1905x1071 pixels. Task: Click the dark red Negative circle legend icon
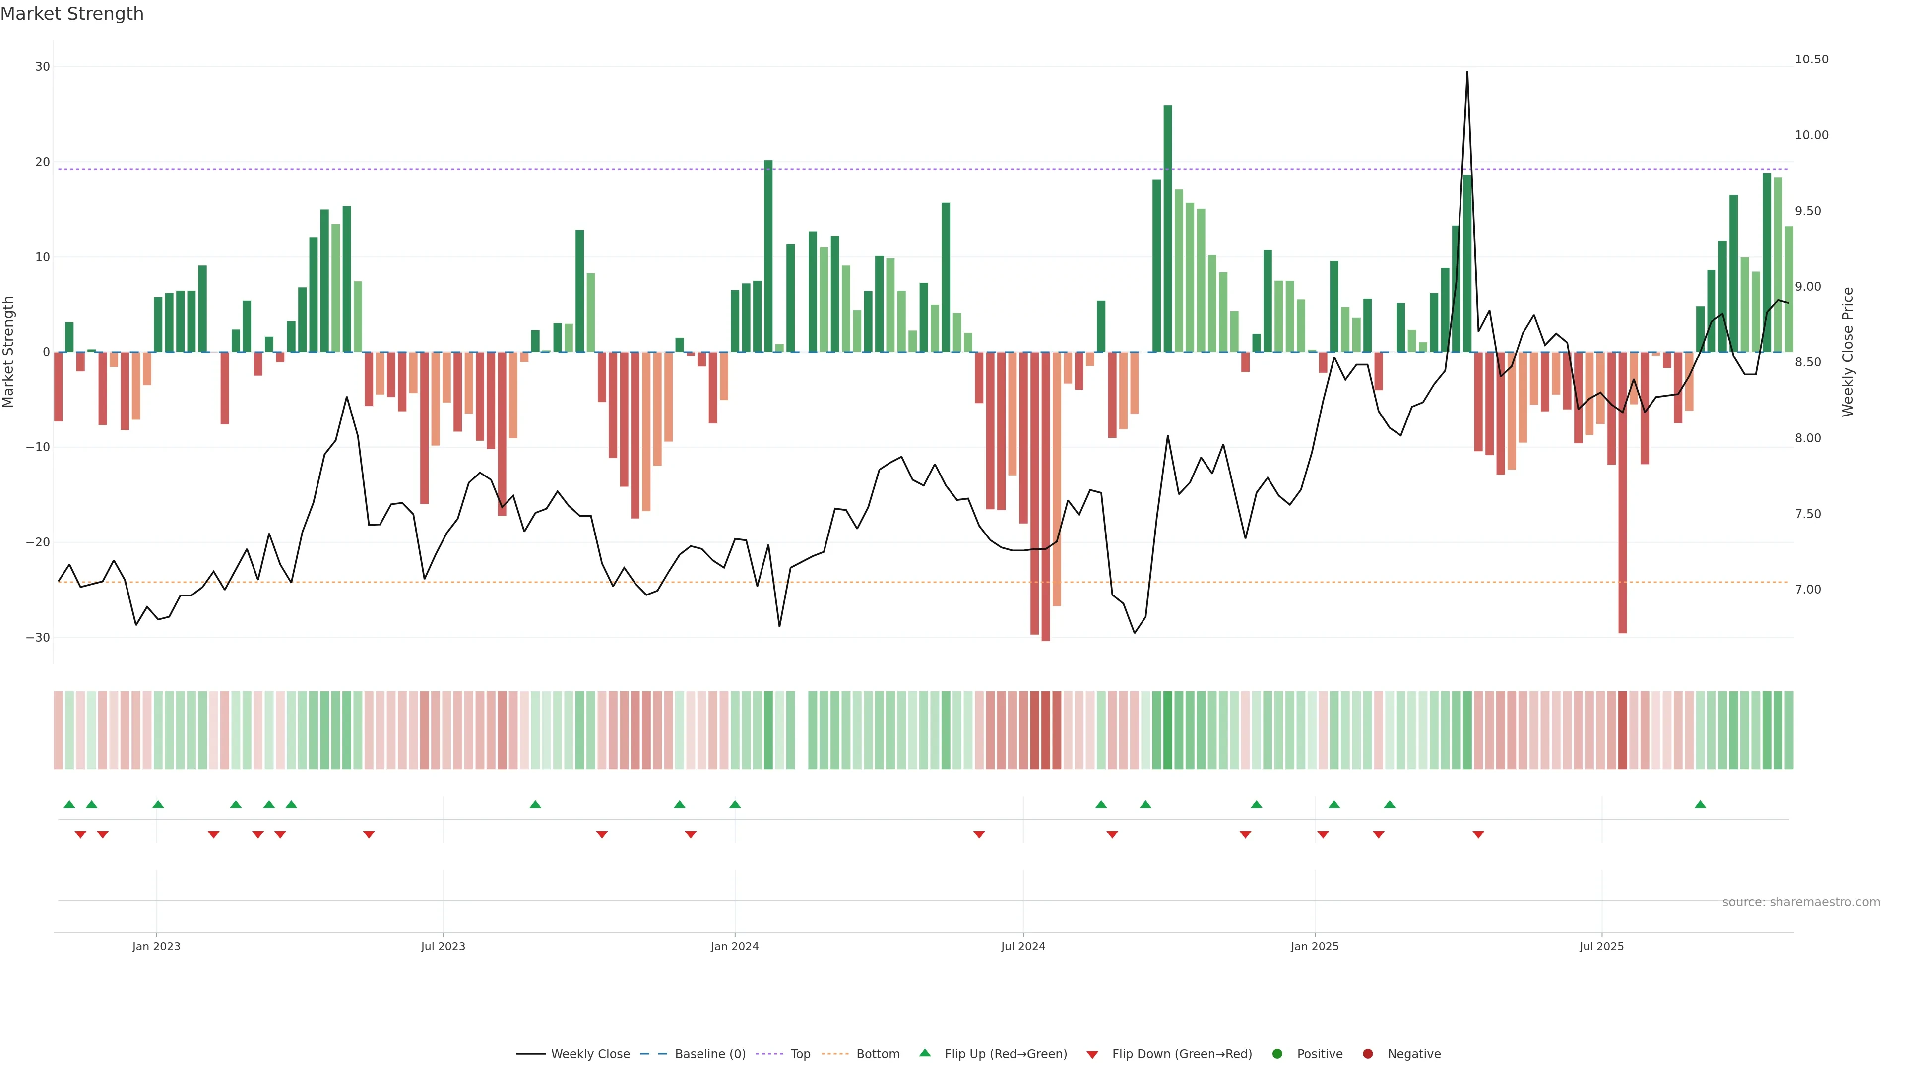1367,1053
